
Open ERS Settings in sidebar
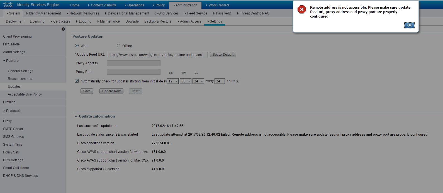pyautogui.click(x=13, y=160)
